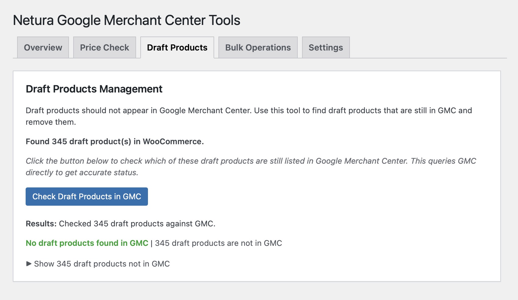Screen dimensions: 518x300
Task: Click the description about draft products in GMC
Action: pyautogui.click(x=249, y=116)
